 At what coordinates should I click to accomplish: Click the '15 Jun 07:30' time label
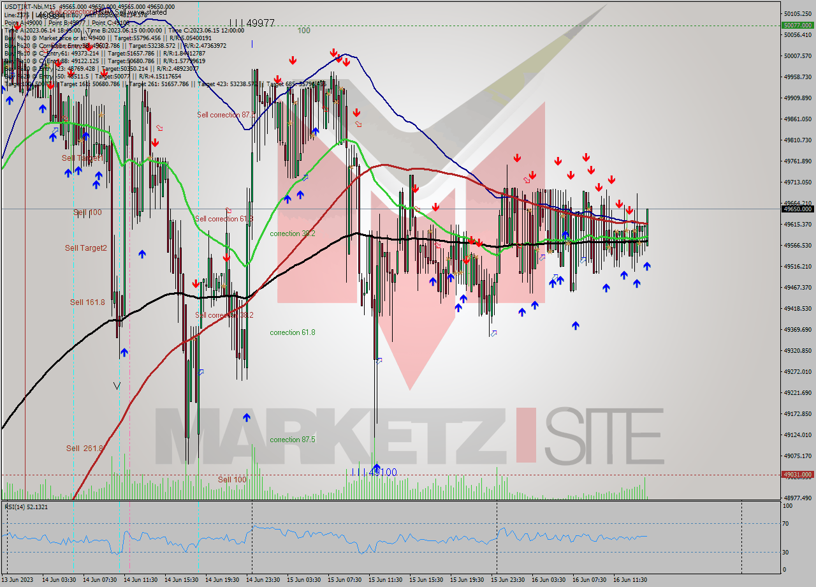click(x=345, y=580)
